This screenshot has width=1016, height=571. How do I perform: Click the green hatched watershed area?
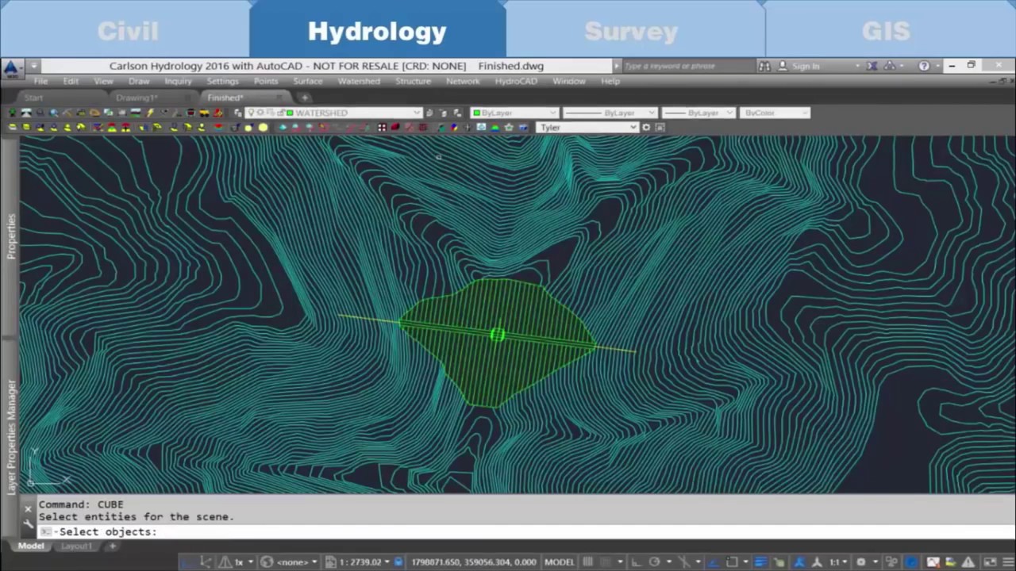pyautogui.click(x=497, y=343)
